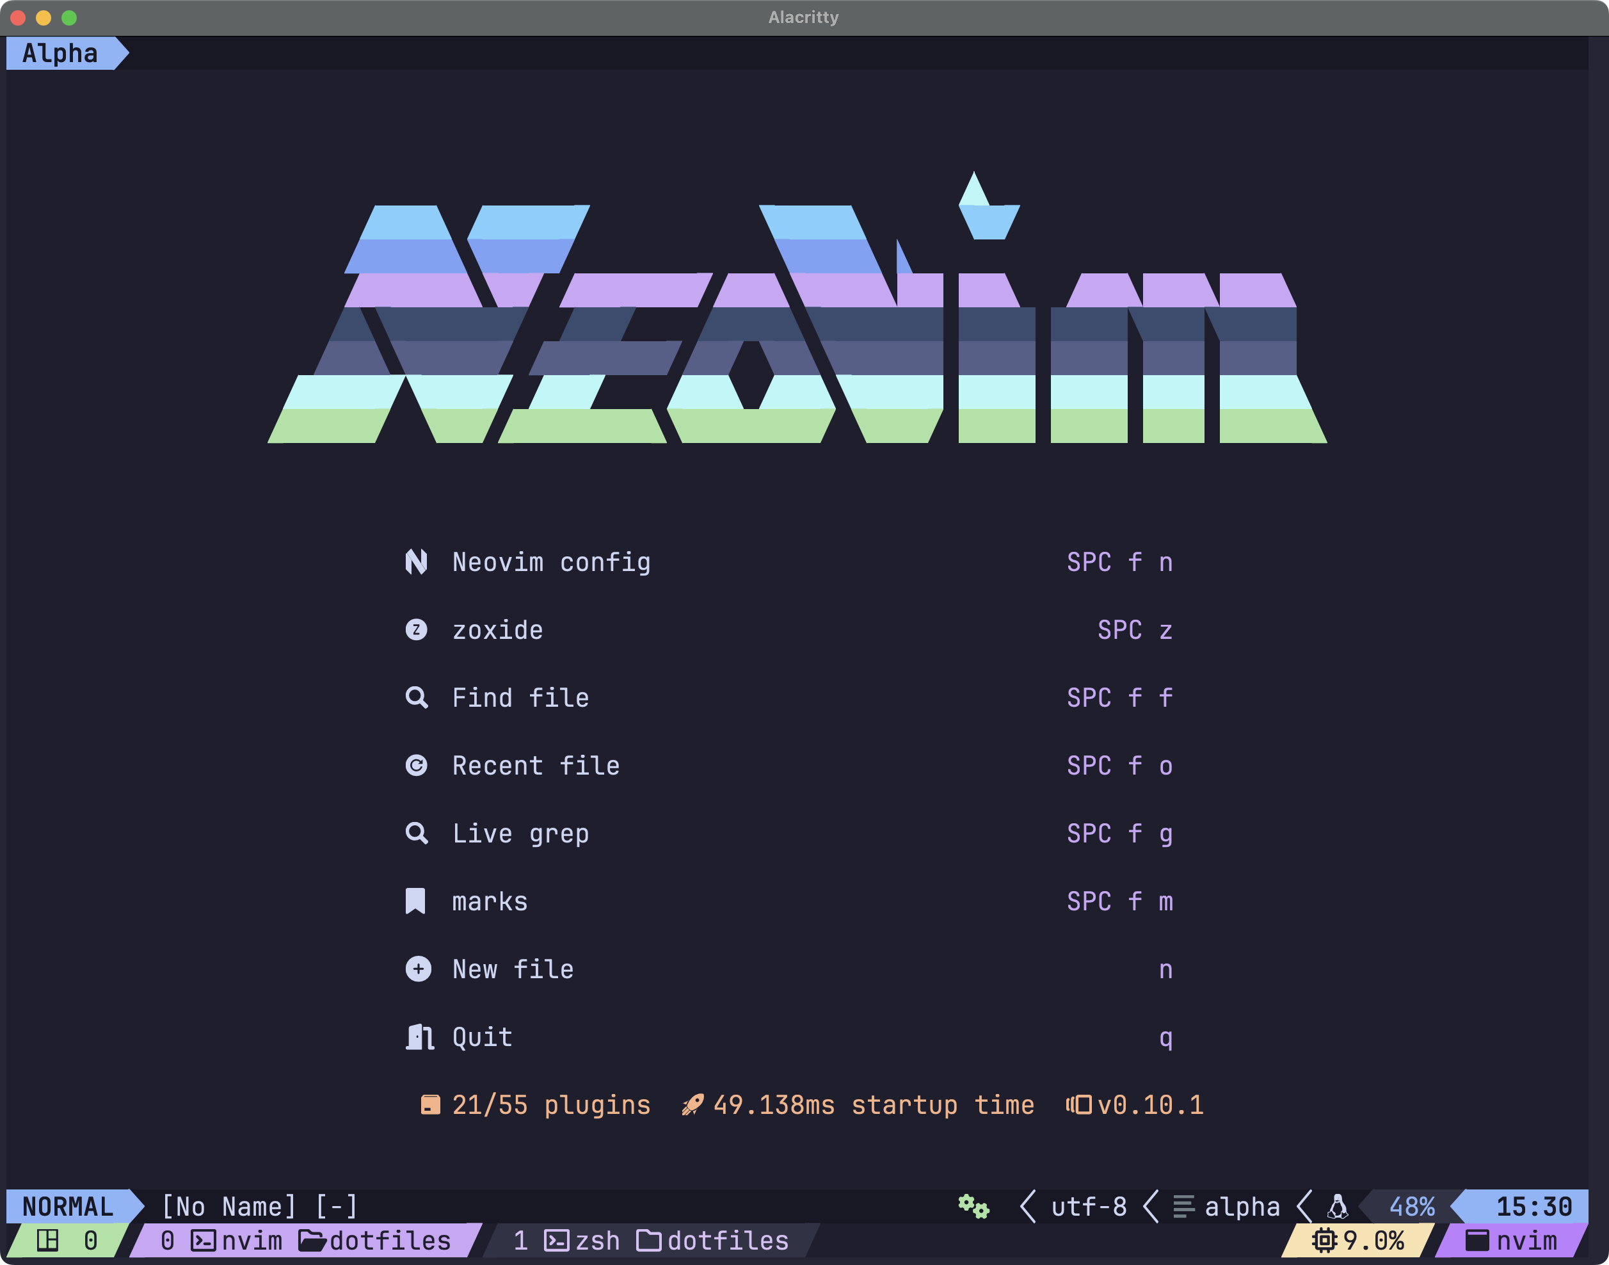Click the [No Name] [-] filename label

pyautogui.click(x=260, y=1207)
